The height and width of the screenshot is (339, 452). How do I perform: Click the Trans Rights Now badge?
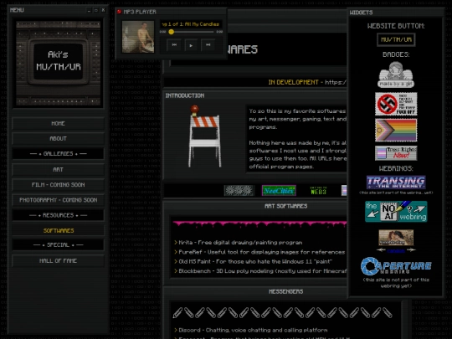coord(396,153)
